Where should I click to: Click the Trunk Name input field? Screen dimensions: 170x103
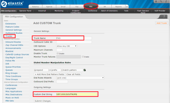coord(74,38)
